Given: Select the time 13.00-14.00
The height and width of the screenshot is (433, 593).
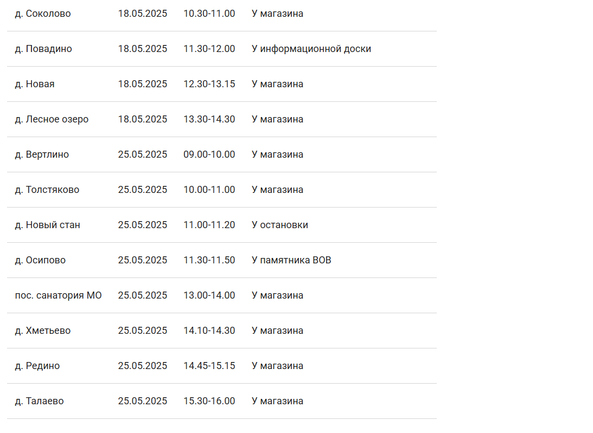Looking at the screenshot, I should [209, 295].
